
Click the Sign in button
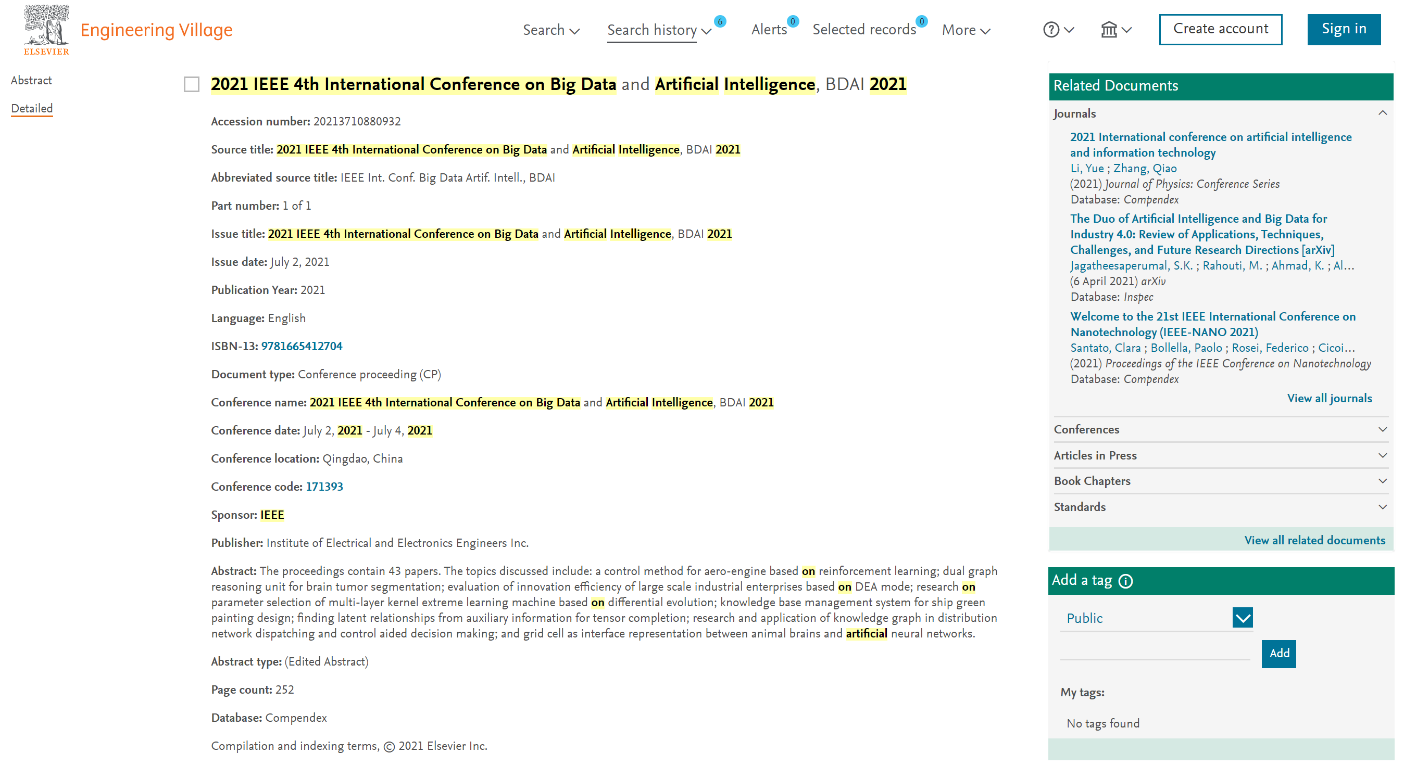pos(1344,29)
